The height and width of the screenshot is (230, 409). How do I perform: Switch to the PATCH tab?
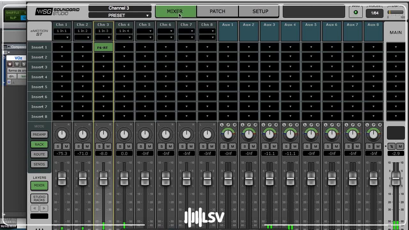(217, 11)
